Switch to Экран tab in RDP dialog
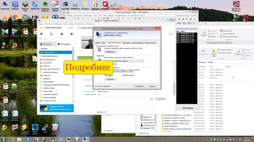 click(103, 43)
